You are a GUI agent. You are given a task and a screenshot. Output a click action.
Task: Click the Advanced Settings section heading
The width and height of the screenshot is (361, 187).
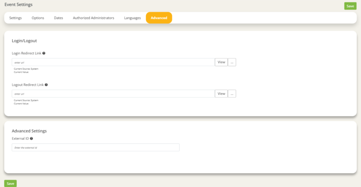click(x=29, y=131)
